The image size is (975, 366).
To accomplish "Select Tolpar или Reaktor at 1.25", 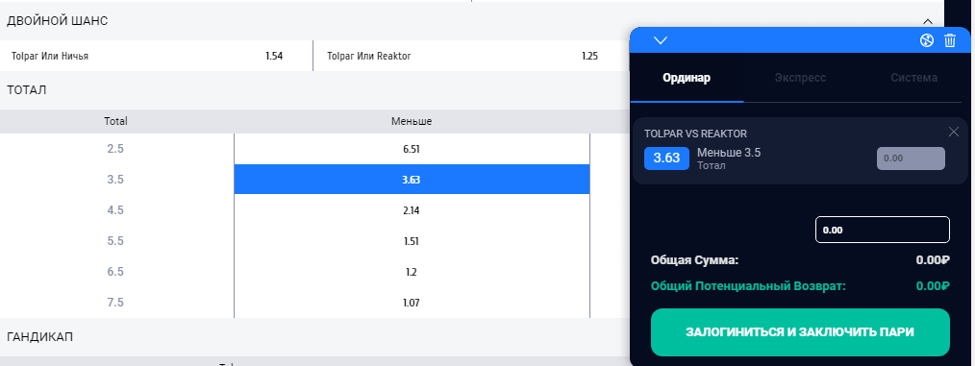I will click(471, 56).
